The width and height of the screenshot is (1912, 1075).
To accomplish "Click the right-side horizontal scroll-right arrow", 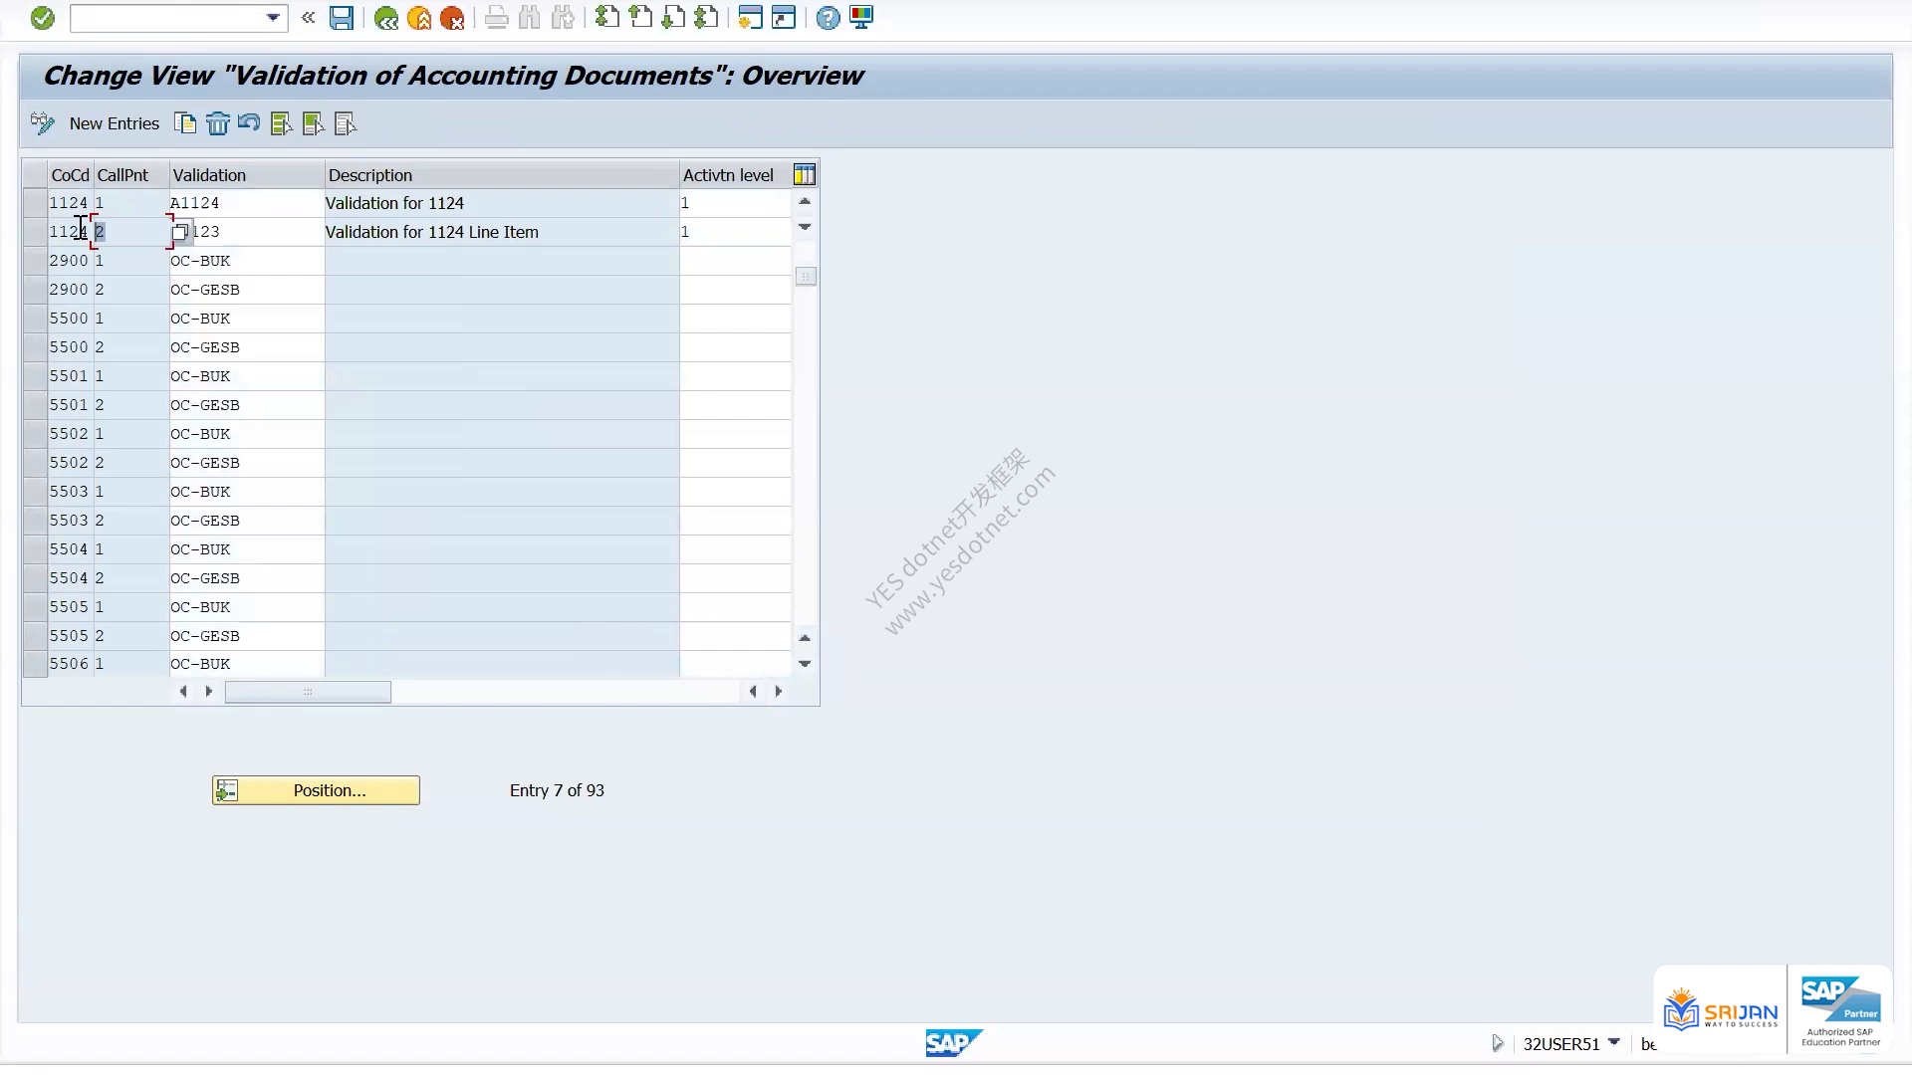I will coord(779,692).
